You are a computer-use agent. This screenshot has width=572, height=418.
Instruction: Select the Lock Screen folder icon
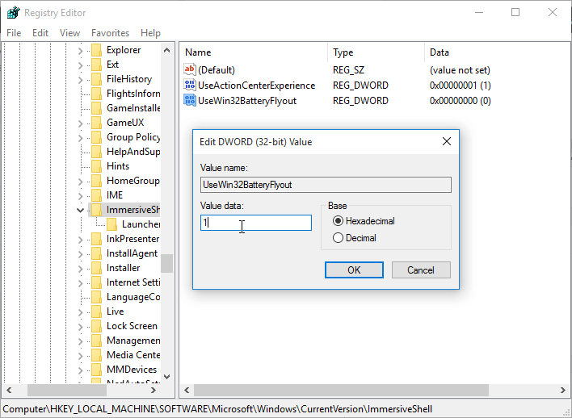[x=97, y=326]
